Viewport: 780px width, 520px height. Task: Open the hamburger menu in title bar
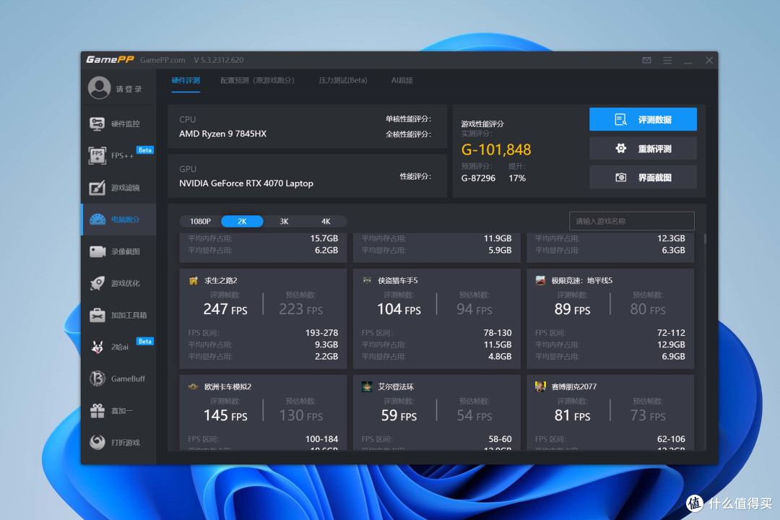pos(667,60)
